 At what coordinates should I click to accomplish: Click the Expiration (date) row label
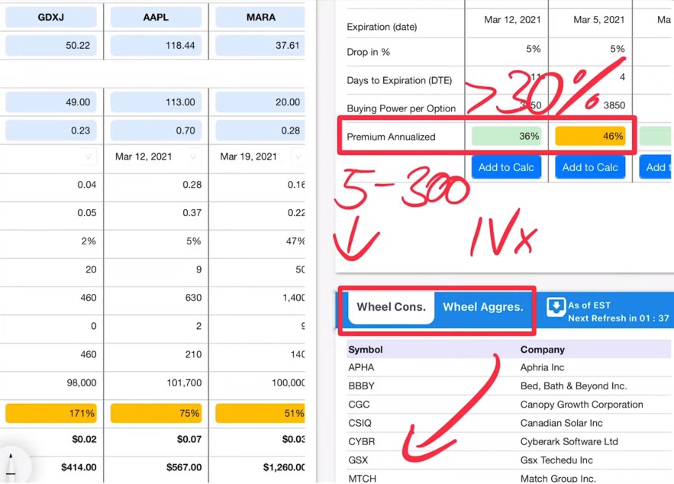(x=382, y=27)
